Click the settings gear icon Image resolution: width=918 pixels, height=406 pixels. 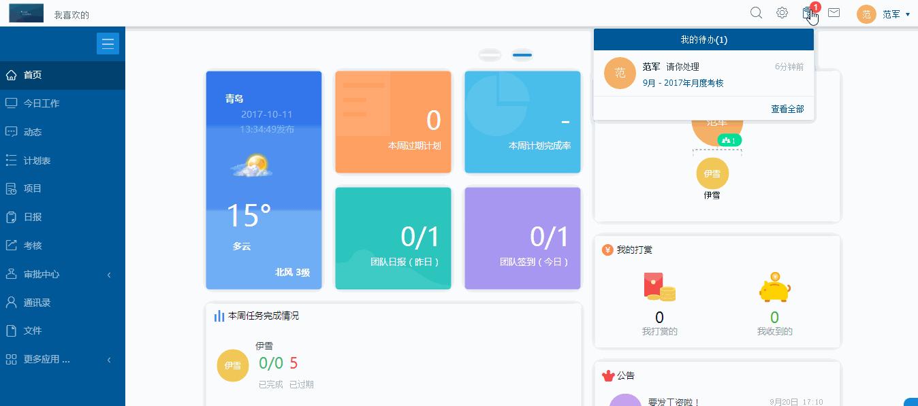782,12
